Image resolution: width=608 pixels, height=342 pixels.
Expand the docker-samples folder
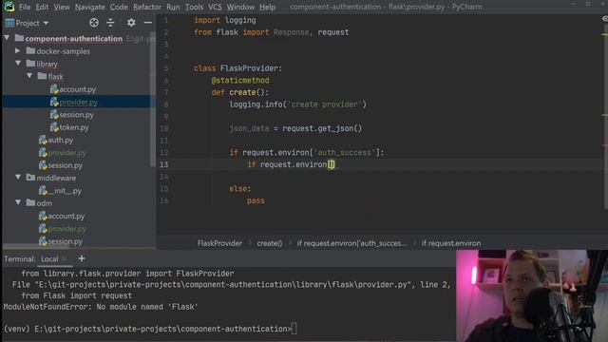[x=17, y=50]
